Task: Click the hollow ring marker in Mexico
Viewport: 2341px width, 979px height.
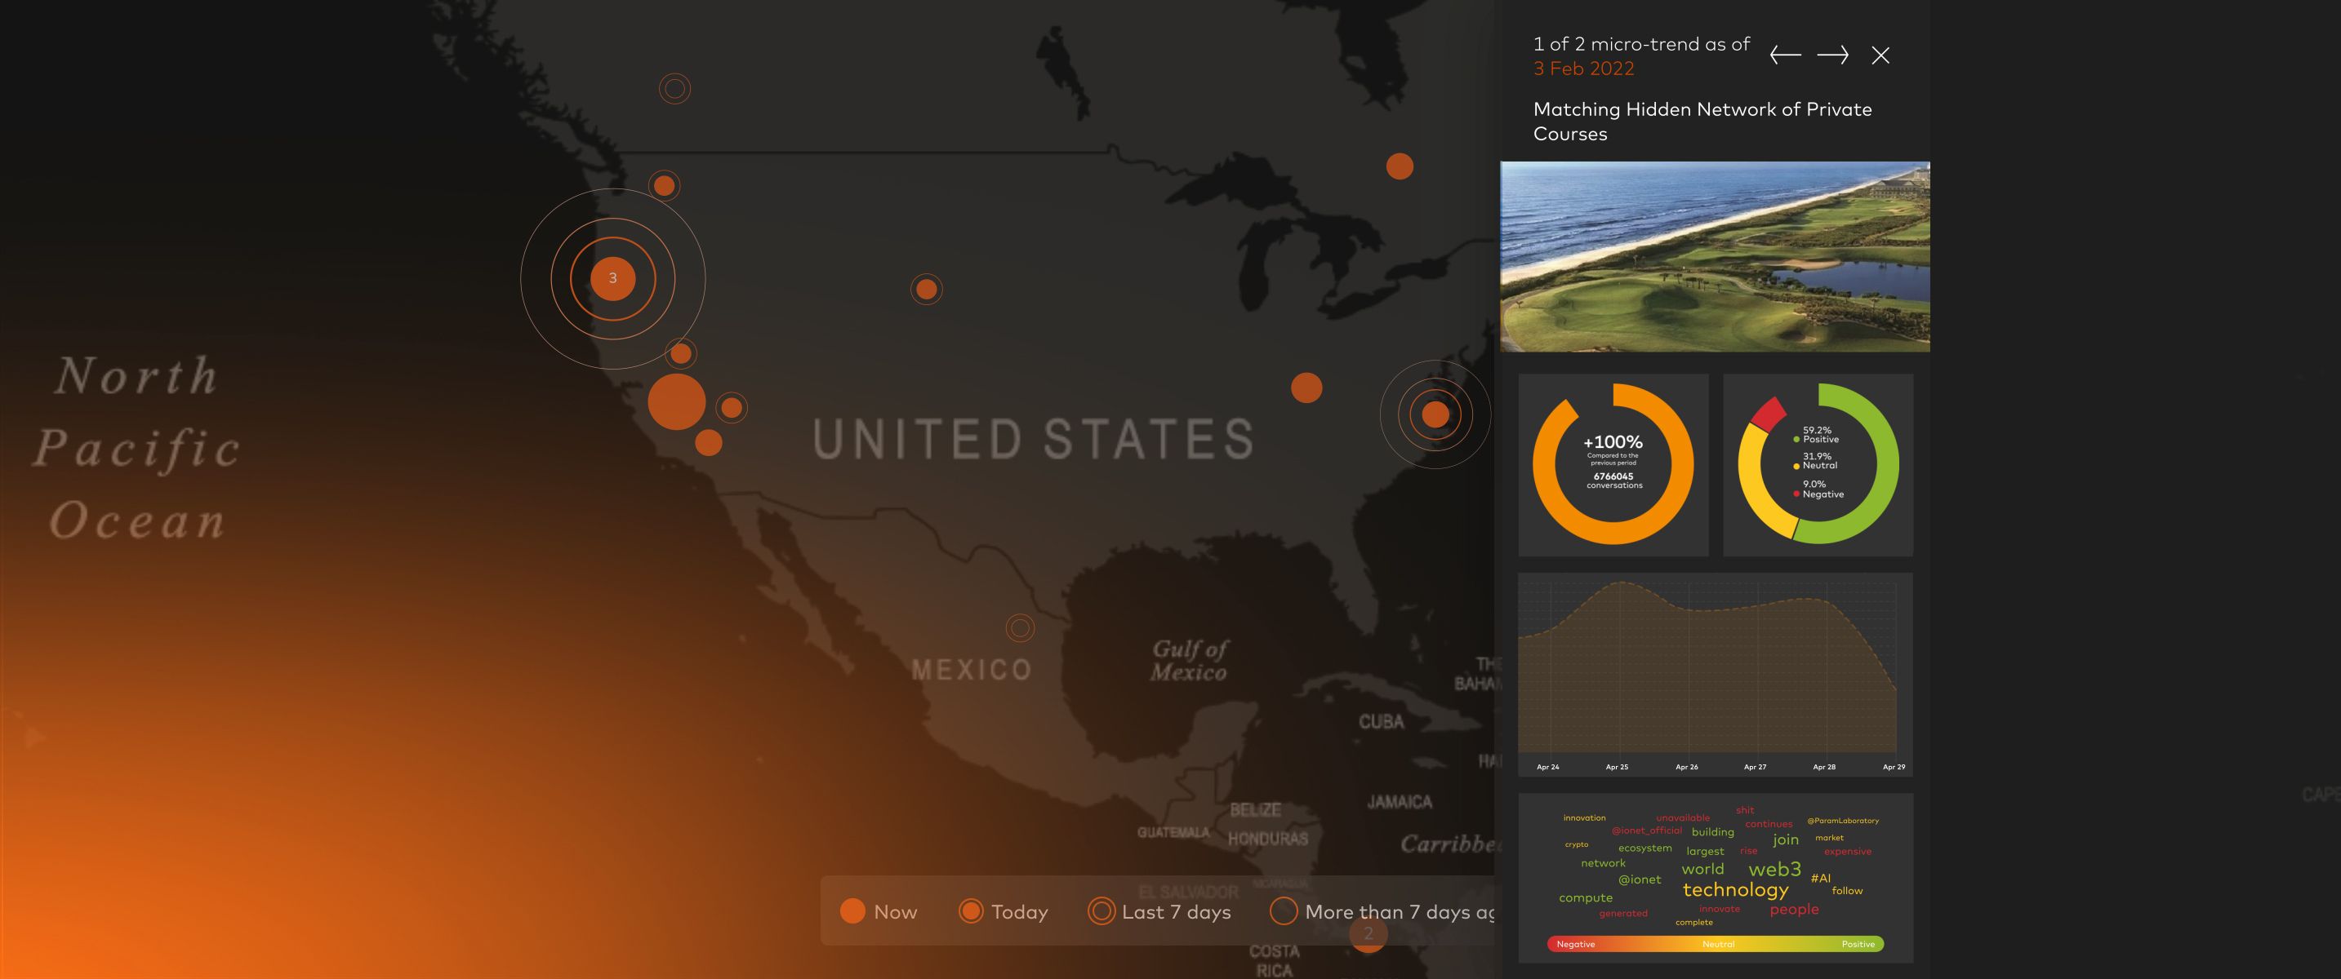Action: 1020,627
